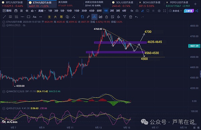Image resolution: width=201 pixels, height=130 pixels.
Task: Expand the 未命名 layout dropdown
Action: pyautogui.click(x=175, y=11)
